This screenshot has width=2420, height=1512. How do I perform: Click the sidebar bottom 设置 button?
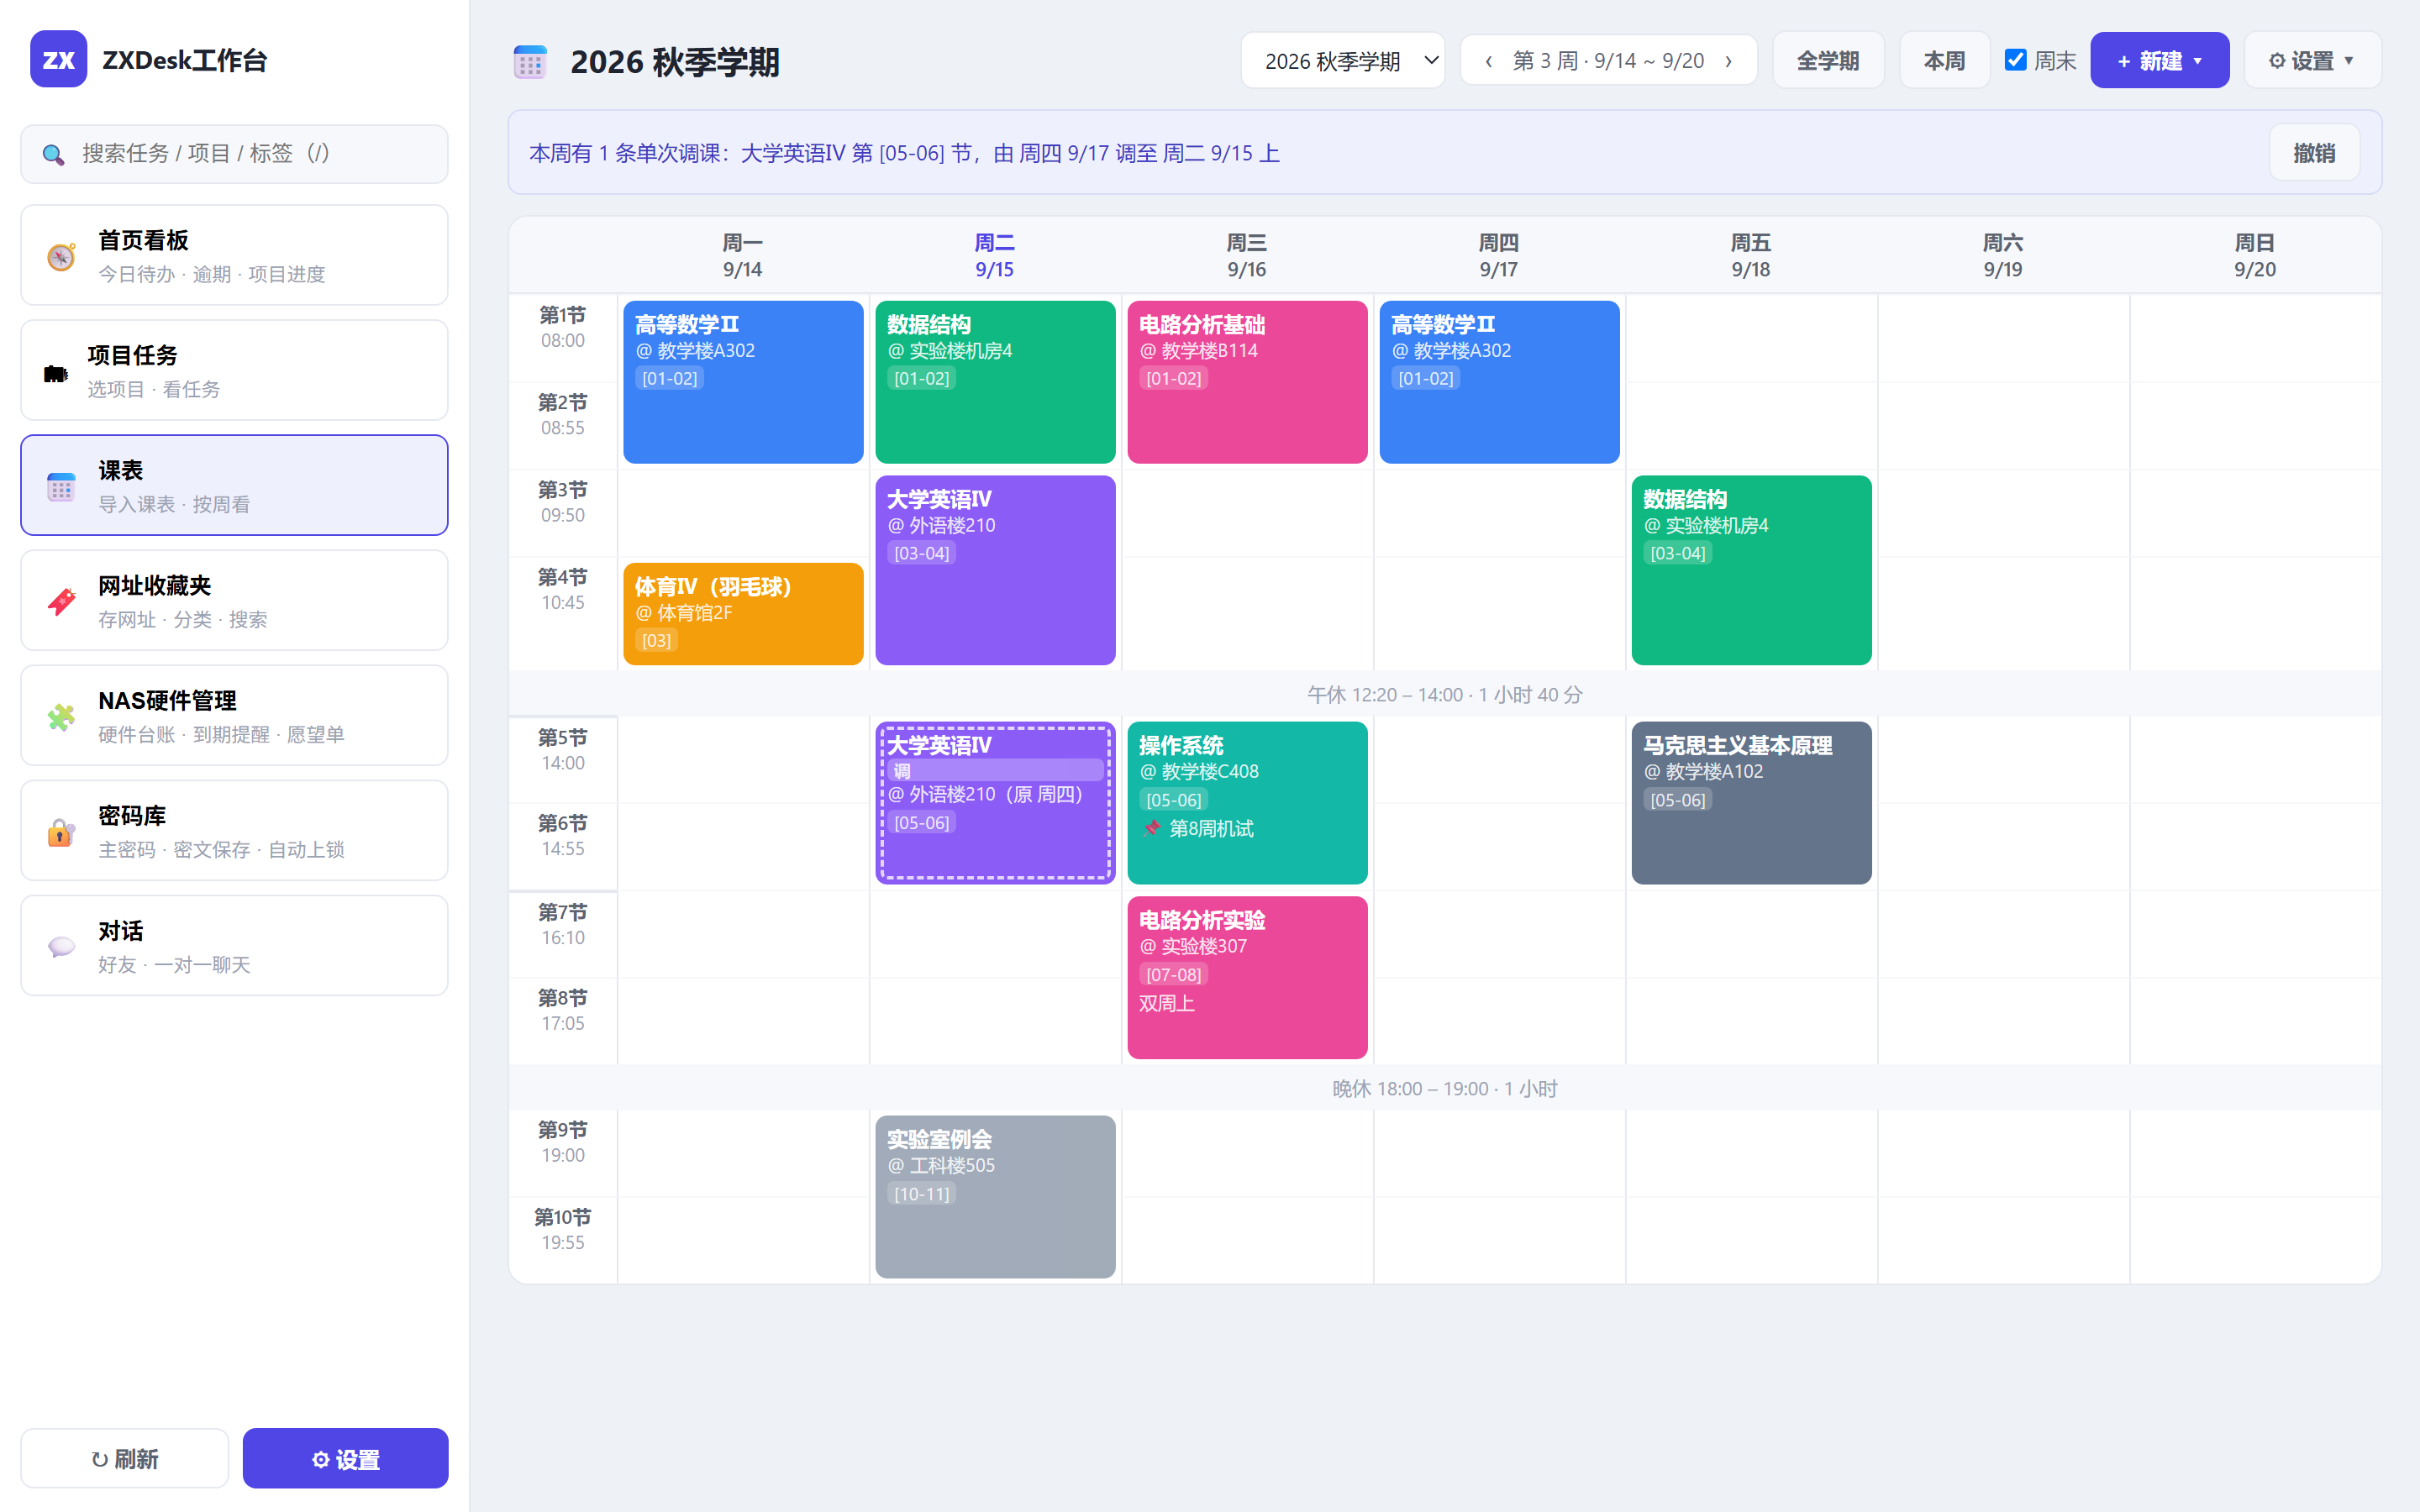click(345, 1458)
